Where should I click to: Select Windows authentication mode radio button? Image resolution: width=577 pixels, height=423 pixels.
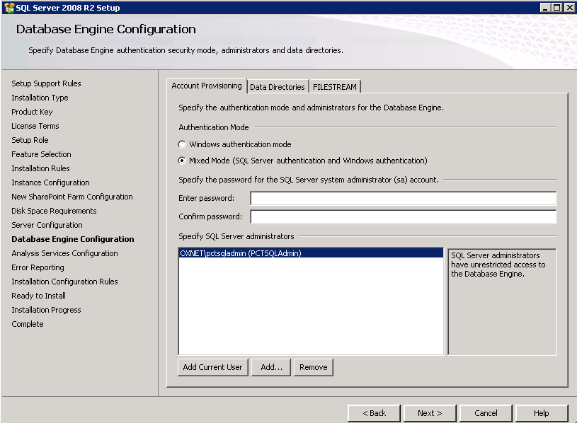[x=182, y=144]
